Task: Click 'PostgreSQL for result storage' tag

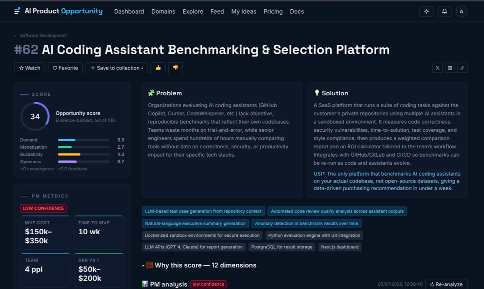Action: [282, 247]
